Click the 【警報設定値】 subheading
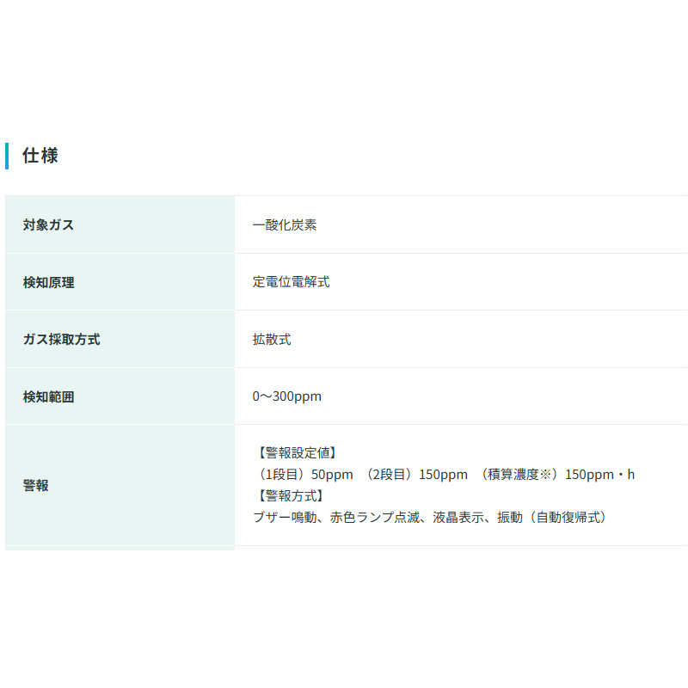688x688 pixels. 297,452
